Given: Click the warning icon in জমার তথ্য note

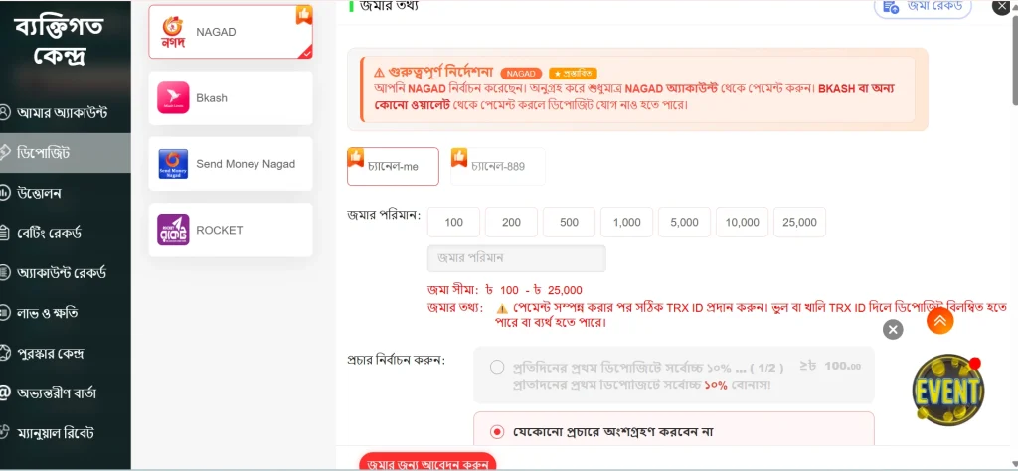Looking at the screenshot, I should [x=502, y=308].
